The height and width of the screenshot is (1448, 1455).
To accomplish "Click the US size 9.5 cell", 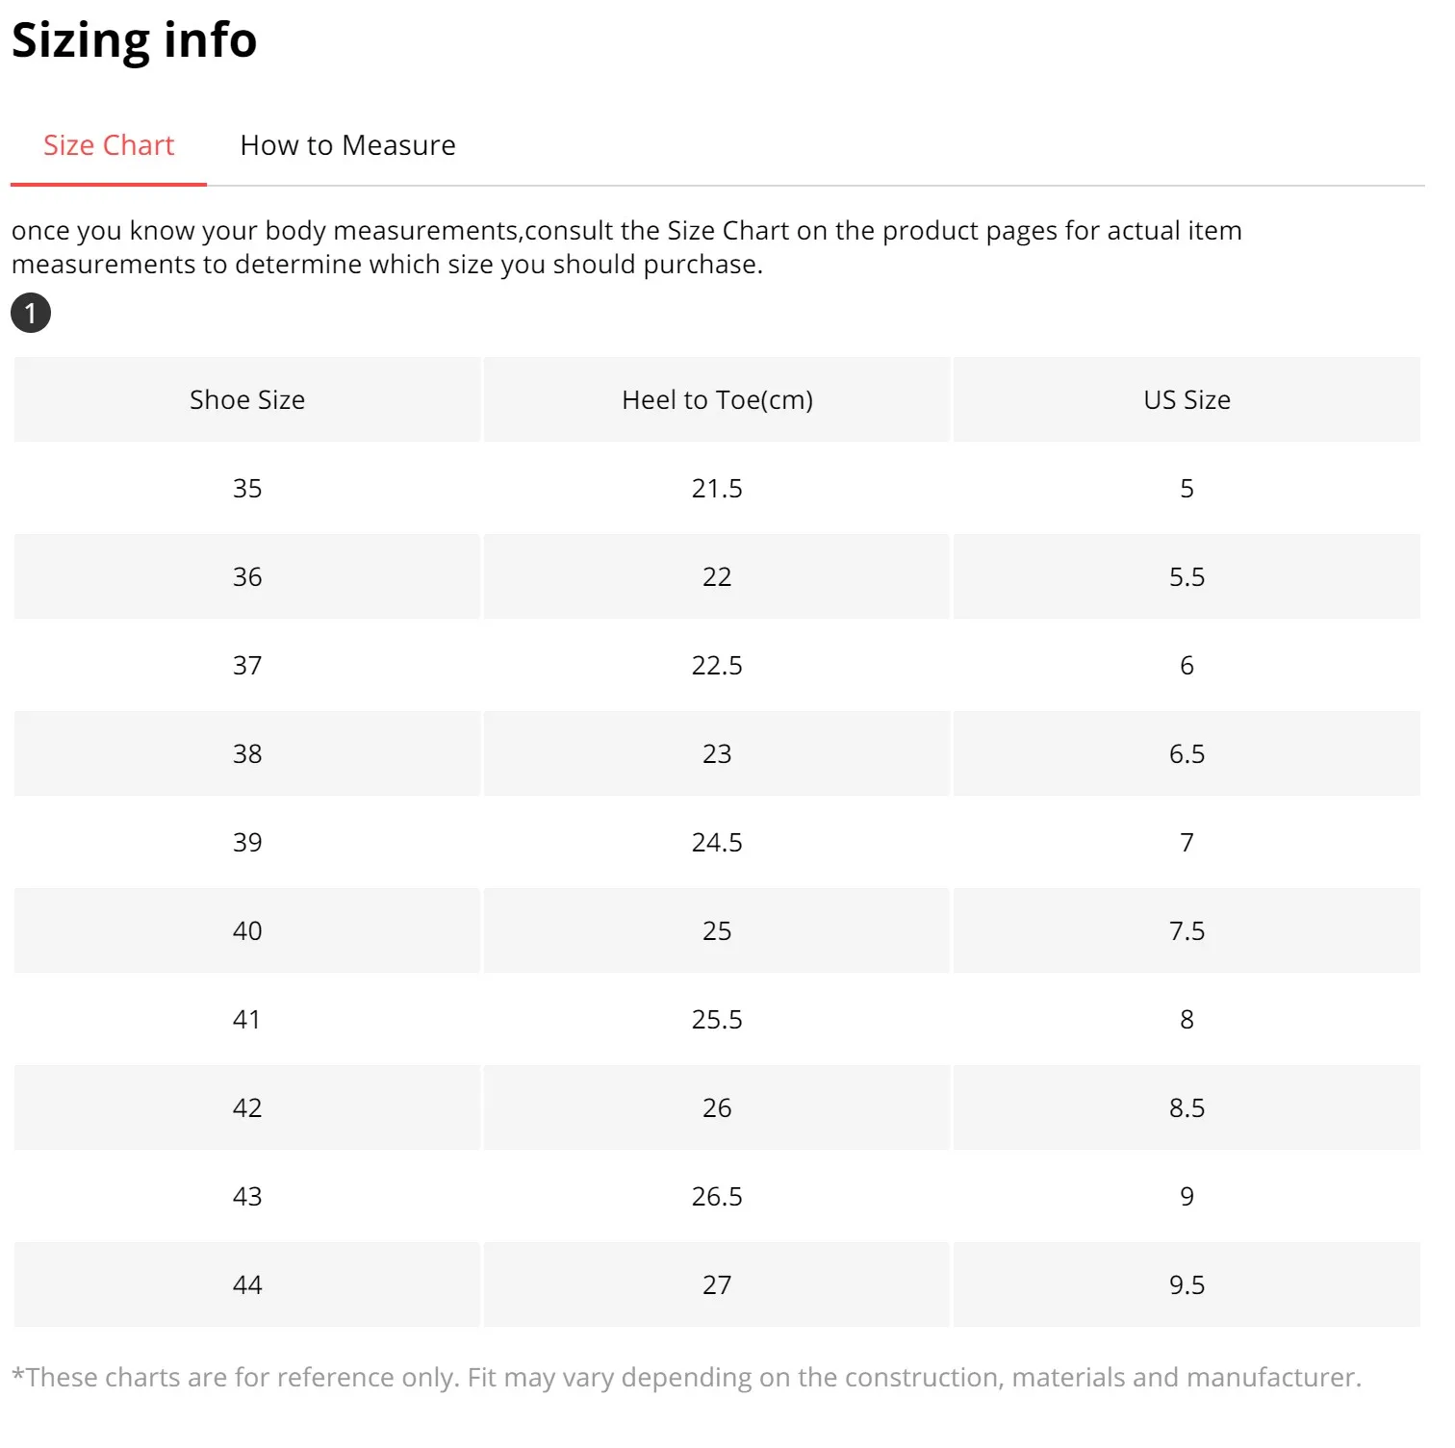I will 1187,1285.
